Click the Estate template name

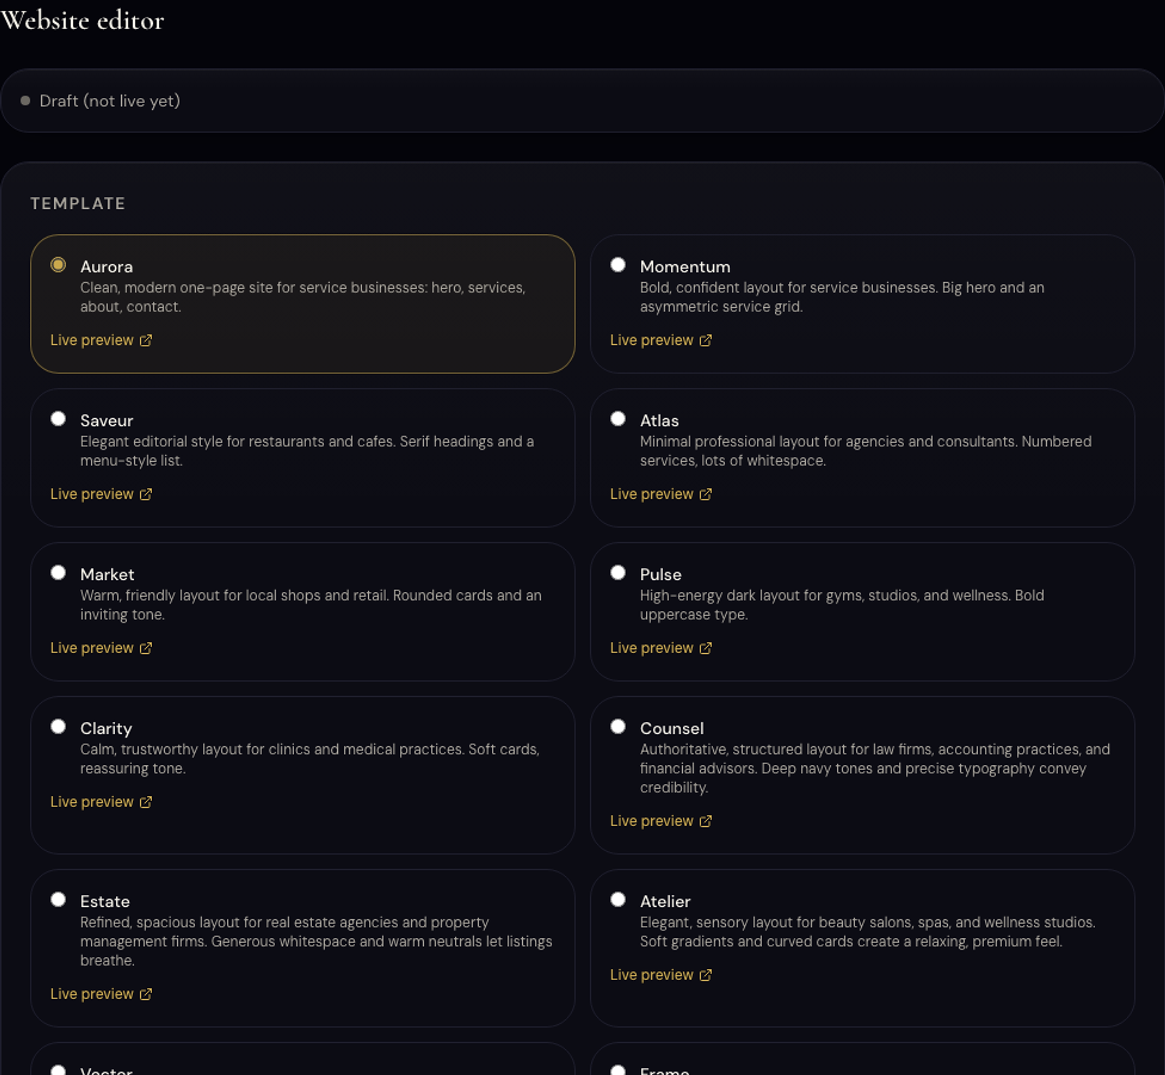tap(105, 901)
